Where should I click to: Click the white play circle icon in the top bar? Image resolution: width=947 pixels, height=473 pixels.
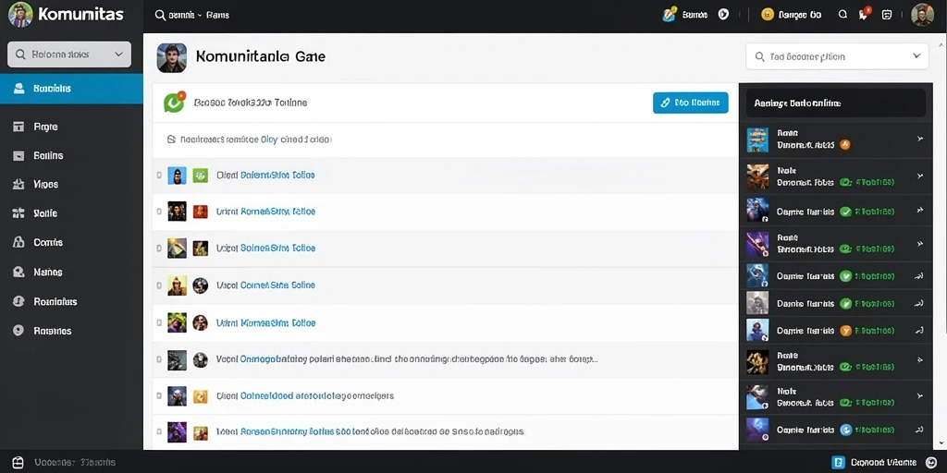tap(723, 15)
